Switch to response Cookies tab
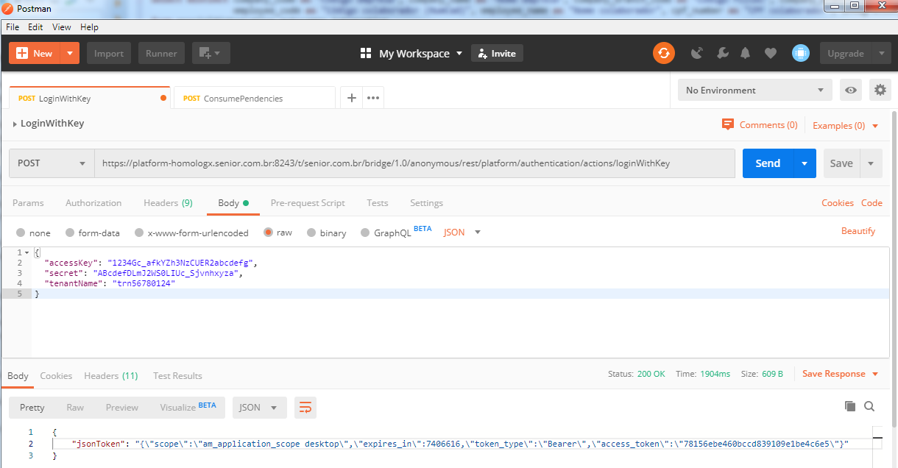898x468 pixels. tap(56, 375)
